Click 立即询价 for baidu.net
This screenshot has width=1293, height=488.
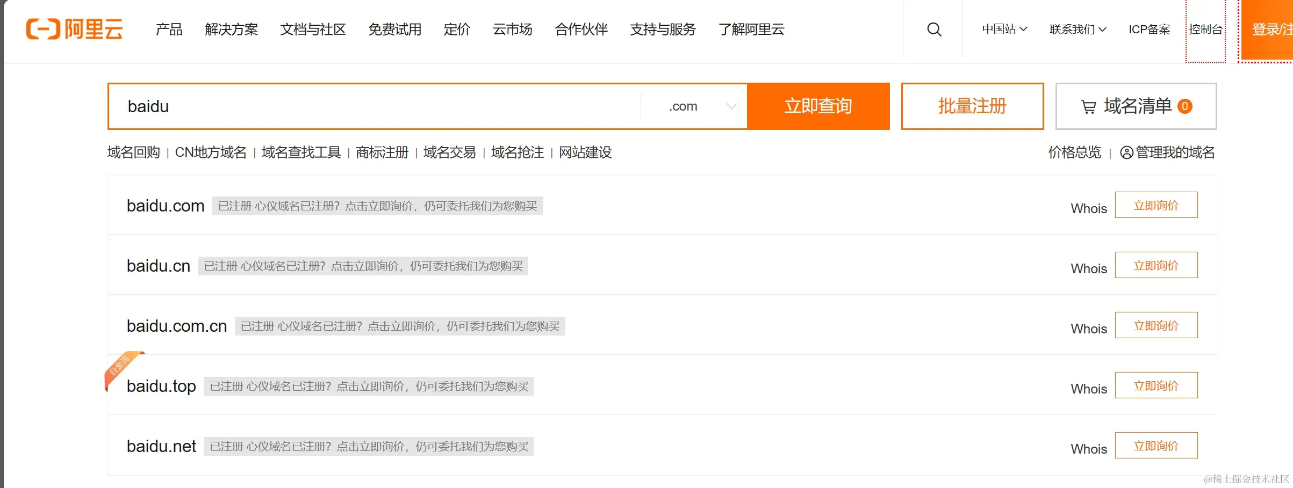(x=1156, y=446)
